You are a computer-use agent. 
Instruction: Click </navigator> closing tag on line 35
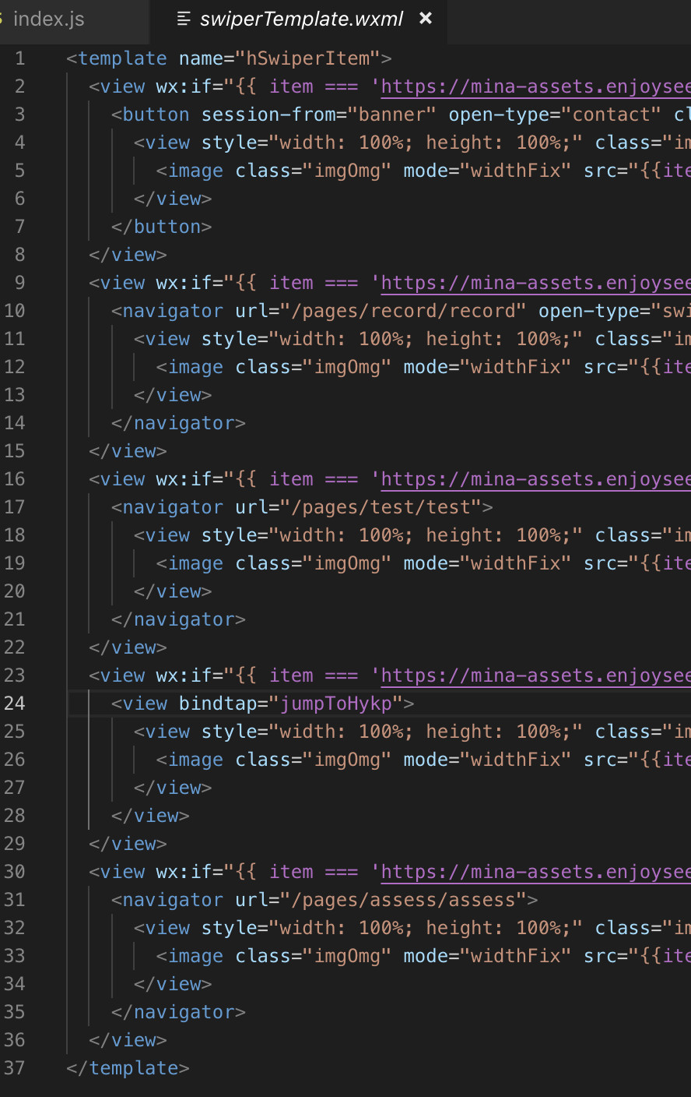(x=179, y=1012)
